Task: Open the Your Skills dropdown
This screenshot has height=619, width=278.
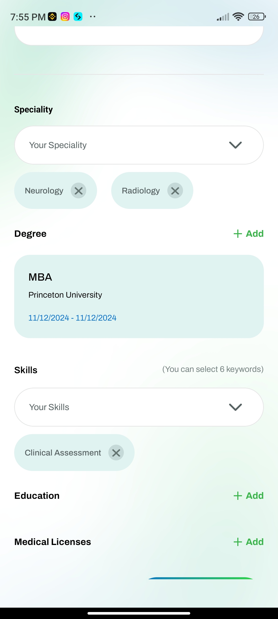Action: [129, 407]
